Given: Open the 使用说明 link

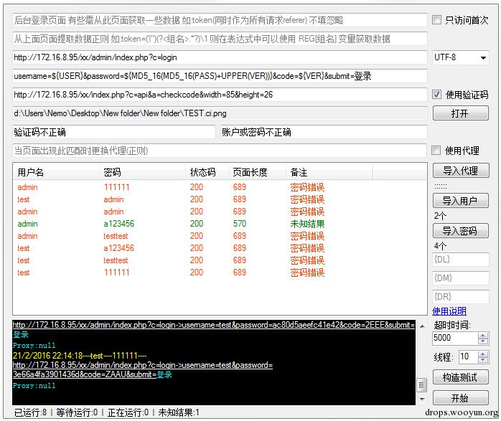Looking at the screenshot, I should (x=449, y=311).
